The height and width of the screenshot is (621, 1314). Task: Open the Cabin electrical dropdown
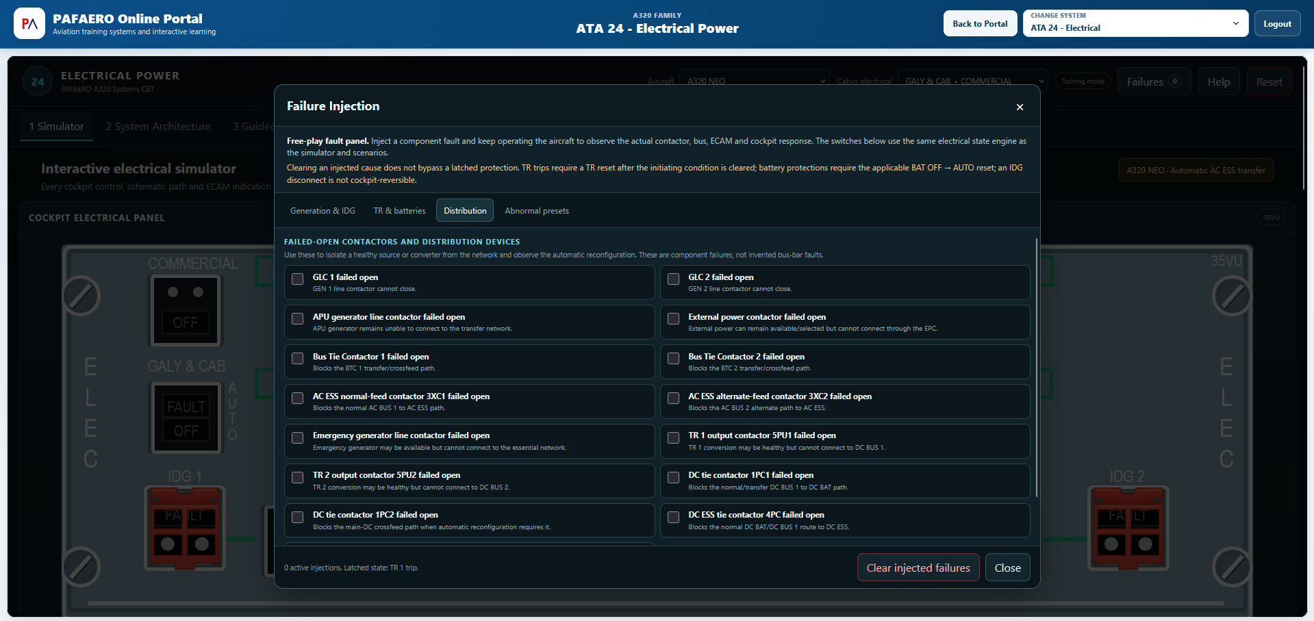pos(972,81)
